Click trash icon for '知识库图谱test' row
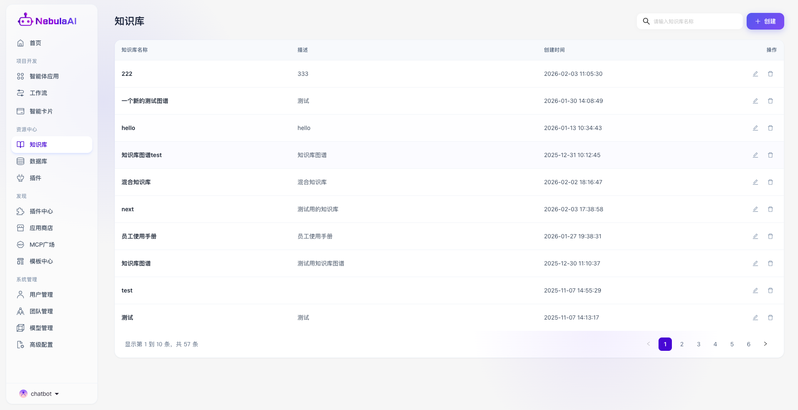This screenshot has height=410, width=798. coord(770,155)
